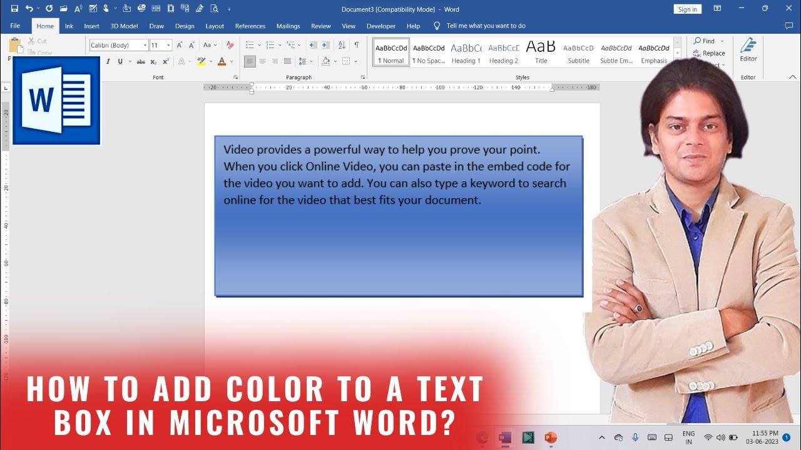The width and height of the screenshot is (801, 450).
Task: Click the Replace button
Action: [709, 53]
